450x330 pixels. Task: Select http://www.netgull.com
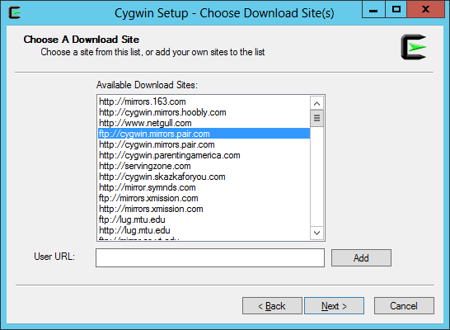click(204, 123)
